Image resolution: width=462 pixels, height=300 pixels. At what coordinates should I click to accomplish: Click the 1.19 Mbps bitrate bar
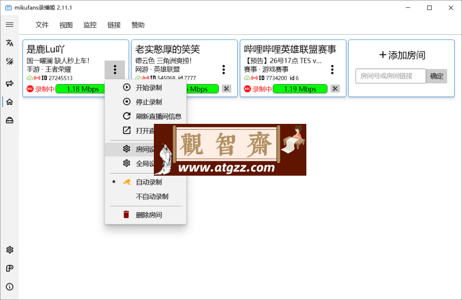[x=300, y=89]
